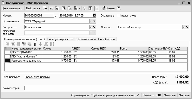The height and width of the screenshot is (99, 192).
Task: Switch to Счета учета расчетов tab
Action: [60, 39]
